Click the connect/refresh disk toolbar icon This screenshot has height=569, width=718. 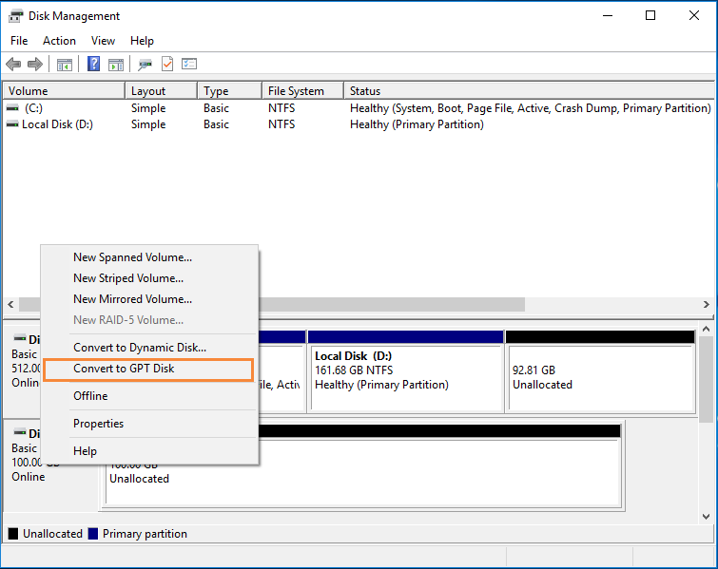(x=146, y=65)
